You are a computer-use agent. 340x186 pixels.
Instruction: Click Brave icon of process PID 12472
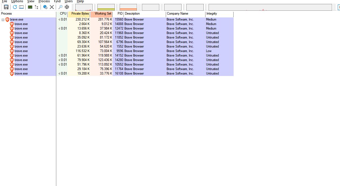pyautogui.click(x=12, y=28)
